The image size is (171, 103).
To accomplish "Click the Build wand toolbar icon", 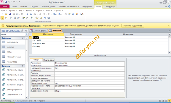I will click(27, 18).
